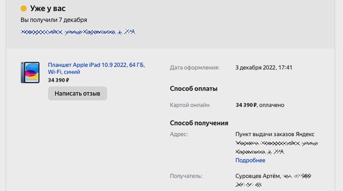Screen dimensions: 343x191
Task: Click the Пункт выдачи заказов Яндекс text
Action: [x=275, y=134]
